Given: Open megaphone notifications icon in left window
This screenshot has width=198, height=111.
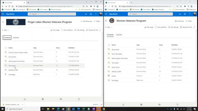Looking at the screenshot, I should (86, 14).
